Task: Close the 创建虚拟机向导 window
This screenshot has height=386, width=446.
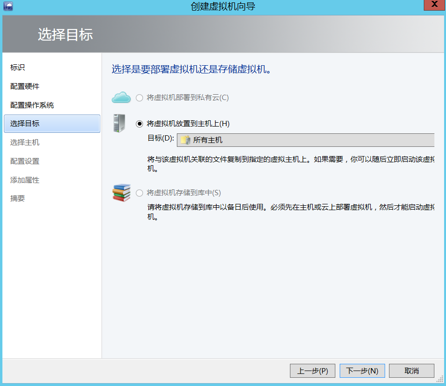Action: [x=434, y=5]
